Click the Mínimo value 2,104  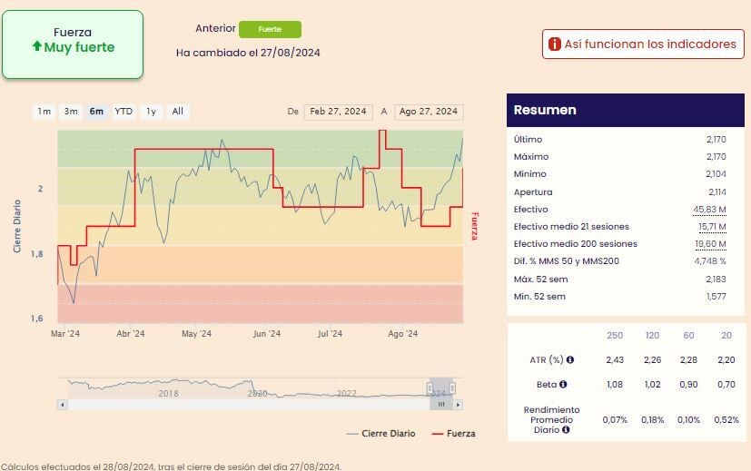[716, 173]
